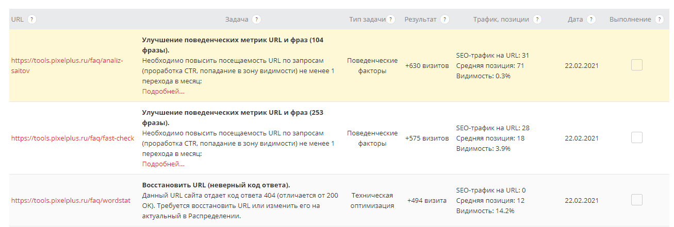Click Поведенческие факторы in the analiz-saitov row
Screen dimensions: 674x227
pyautogui.click(x=372, y=65)
